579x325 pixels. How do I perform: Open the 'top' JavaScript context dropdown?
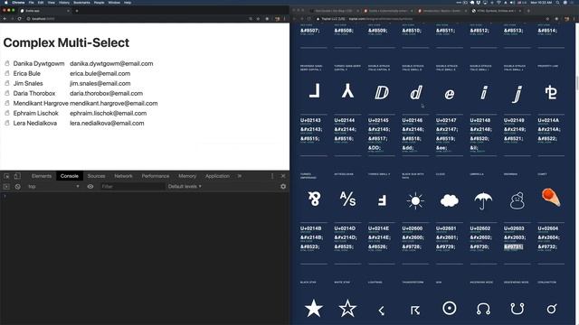[x=53, y=187]
